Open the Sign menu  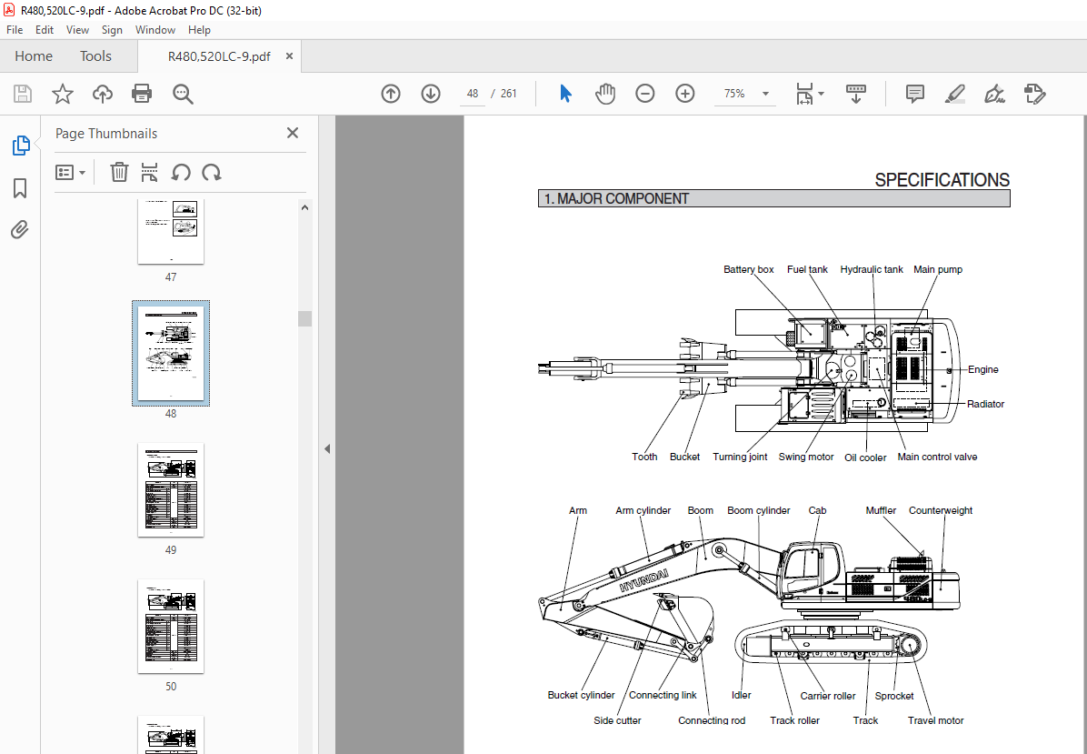[x=112, y=30]
